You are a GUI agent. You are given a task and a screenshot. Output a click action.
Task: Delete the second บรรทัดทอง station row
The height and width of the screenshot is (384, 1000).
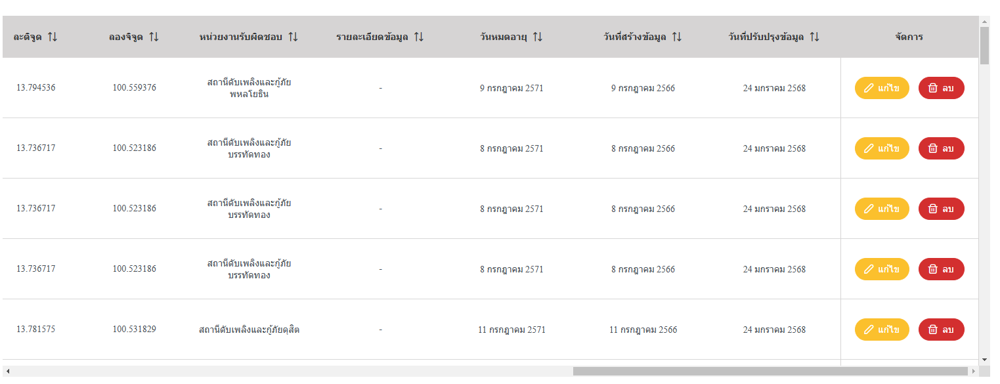[942, 209]
